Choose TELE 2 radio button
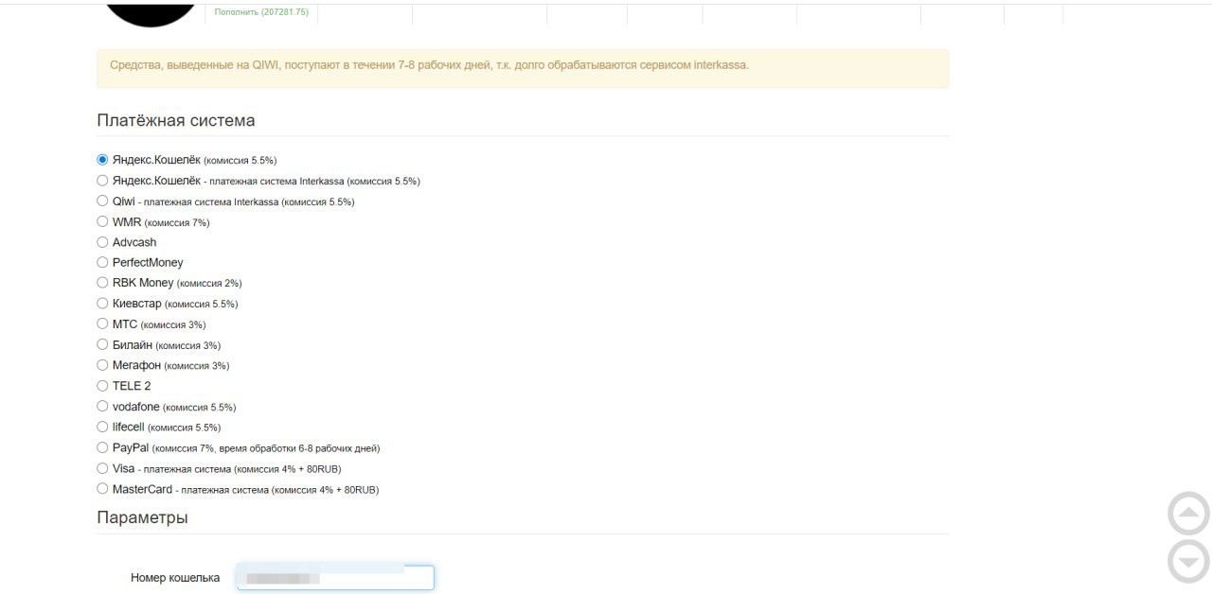 point(102,385)
